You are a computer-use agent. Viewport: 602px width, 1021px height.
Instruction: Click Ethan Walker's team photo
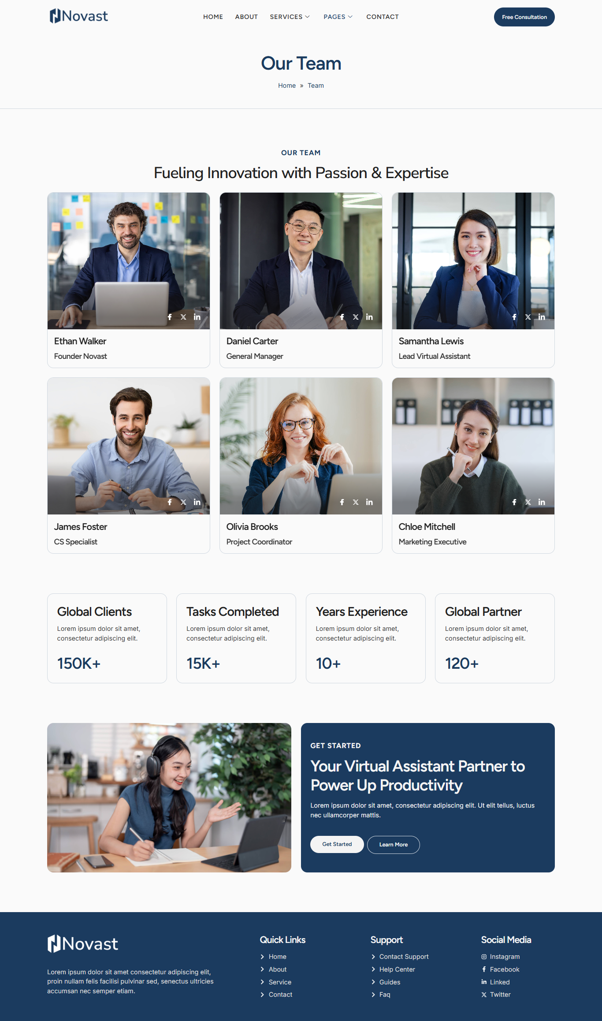tap(129, 261)
